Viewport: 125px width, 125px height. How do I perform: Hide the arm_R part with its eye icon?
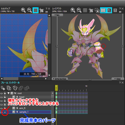[1, 108]
